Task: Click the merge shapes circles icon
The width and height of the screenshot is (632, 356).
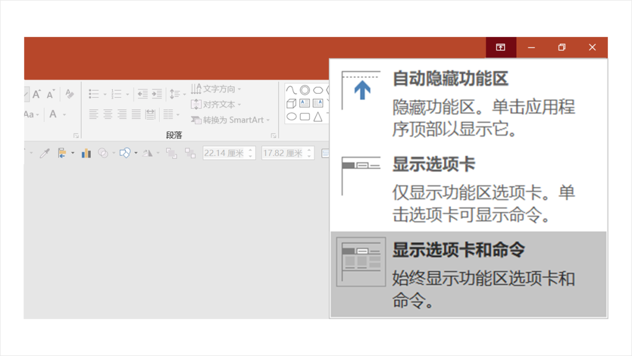Action: click(x=103, y=153)
